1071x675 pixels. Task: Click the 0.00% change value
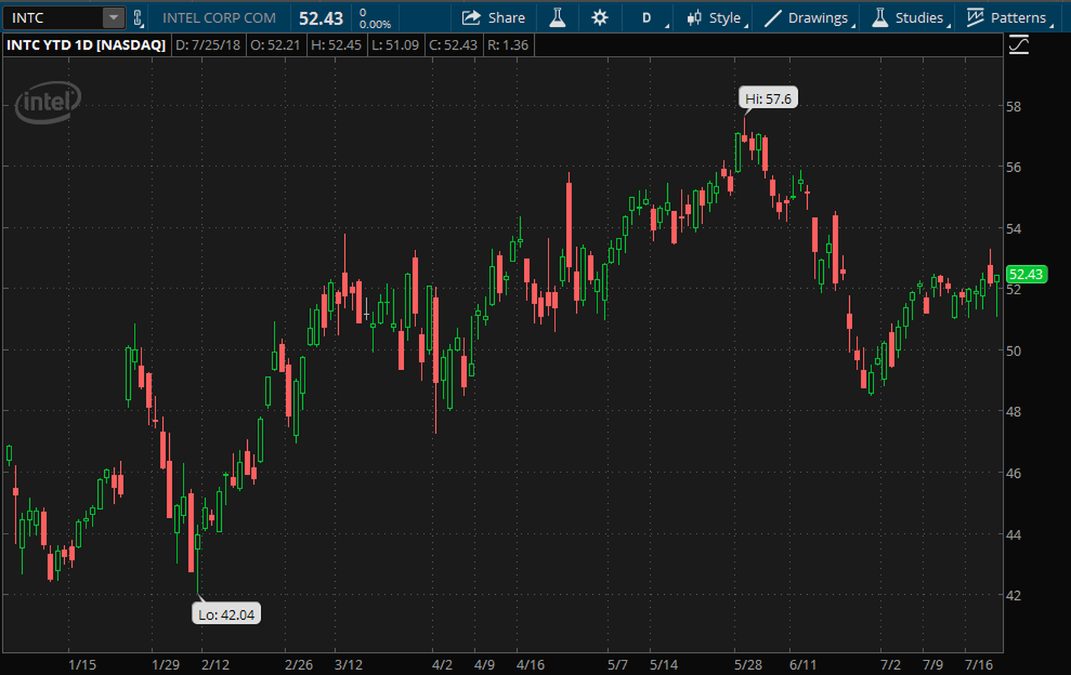(x=375, y=24)
